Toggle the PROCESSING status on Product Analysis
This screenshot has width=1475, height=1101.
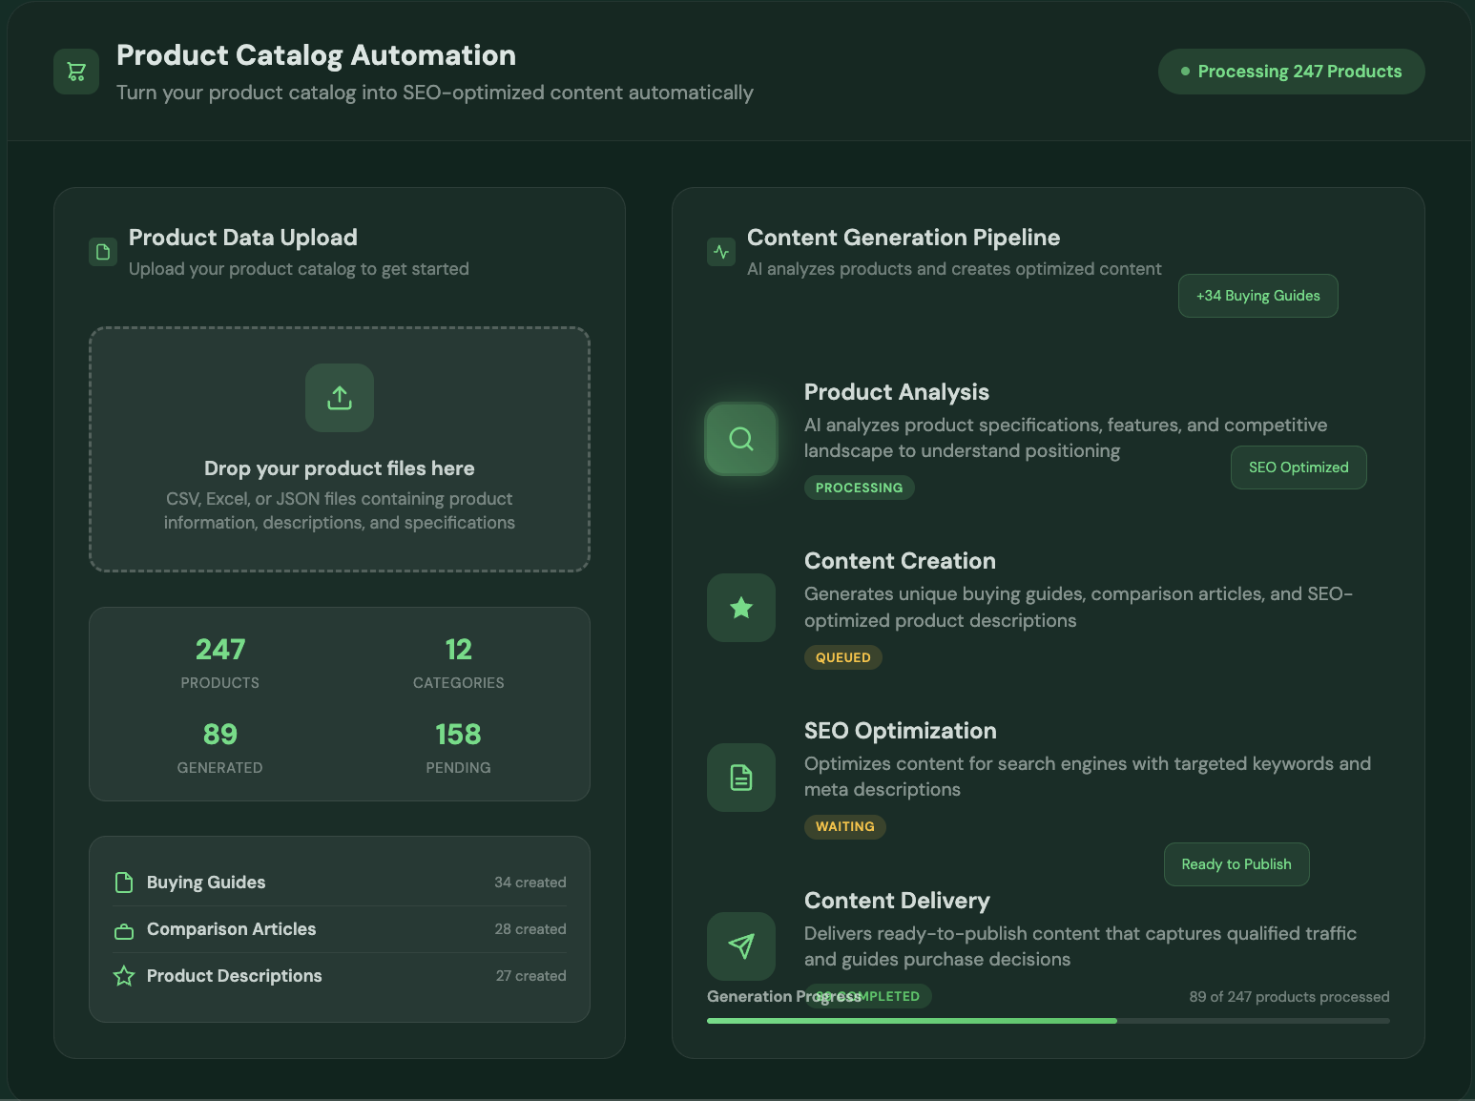coord(859,488)
